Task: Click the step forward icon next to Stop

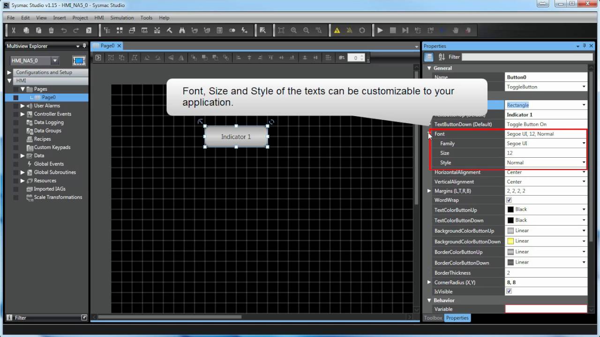Action: [x=405, y=30]
